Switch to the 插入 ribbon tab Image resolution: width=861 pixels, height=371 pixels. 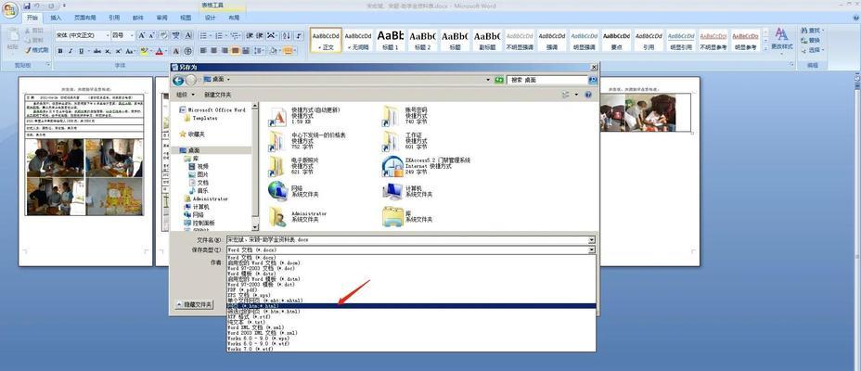point(56,18)
